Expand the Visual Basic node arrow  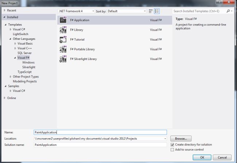coord(15,43)
